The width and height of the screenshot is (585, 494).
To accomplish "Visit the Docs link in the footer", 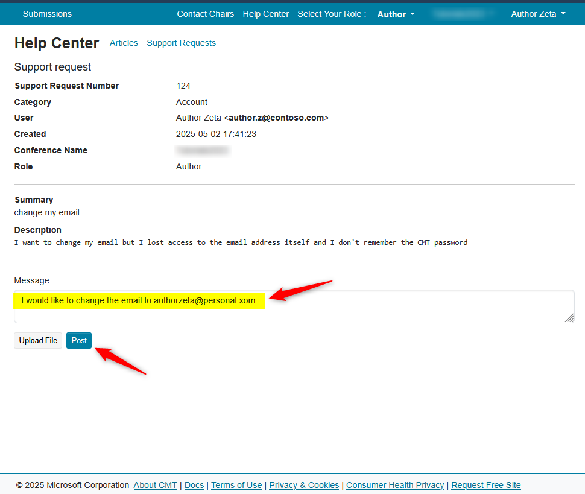I will [194, 485].
